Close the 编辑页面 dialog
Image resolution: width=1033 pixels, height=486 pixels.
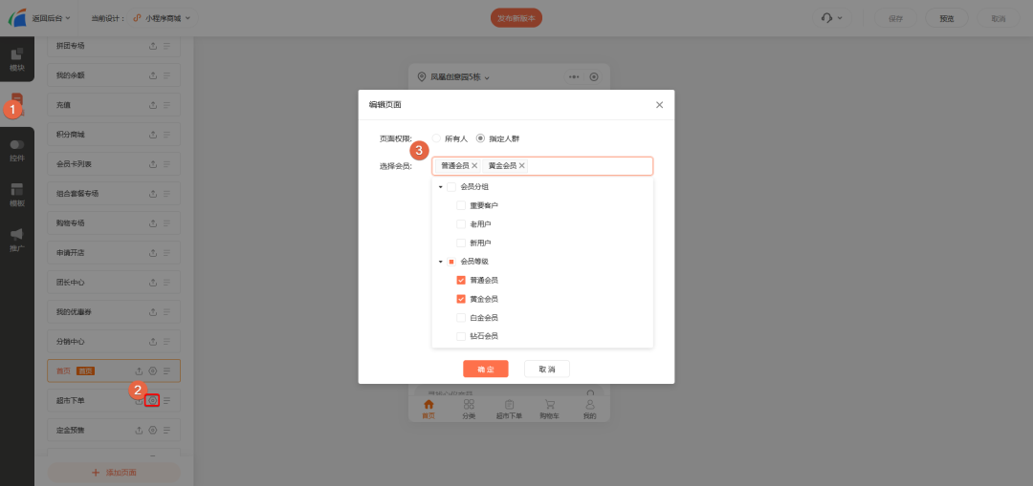659,105
